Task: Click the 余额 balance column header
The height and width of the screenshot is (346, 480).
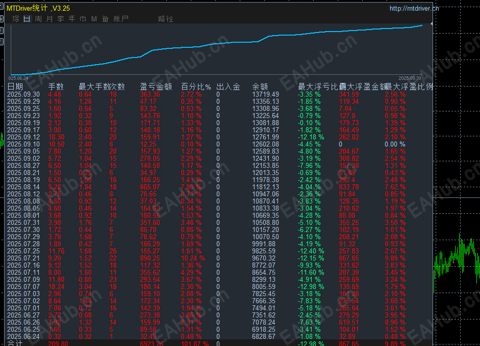Action: click(x=260, y=87)
